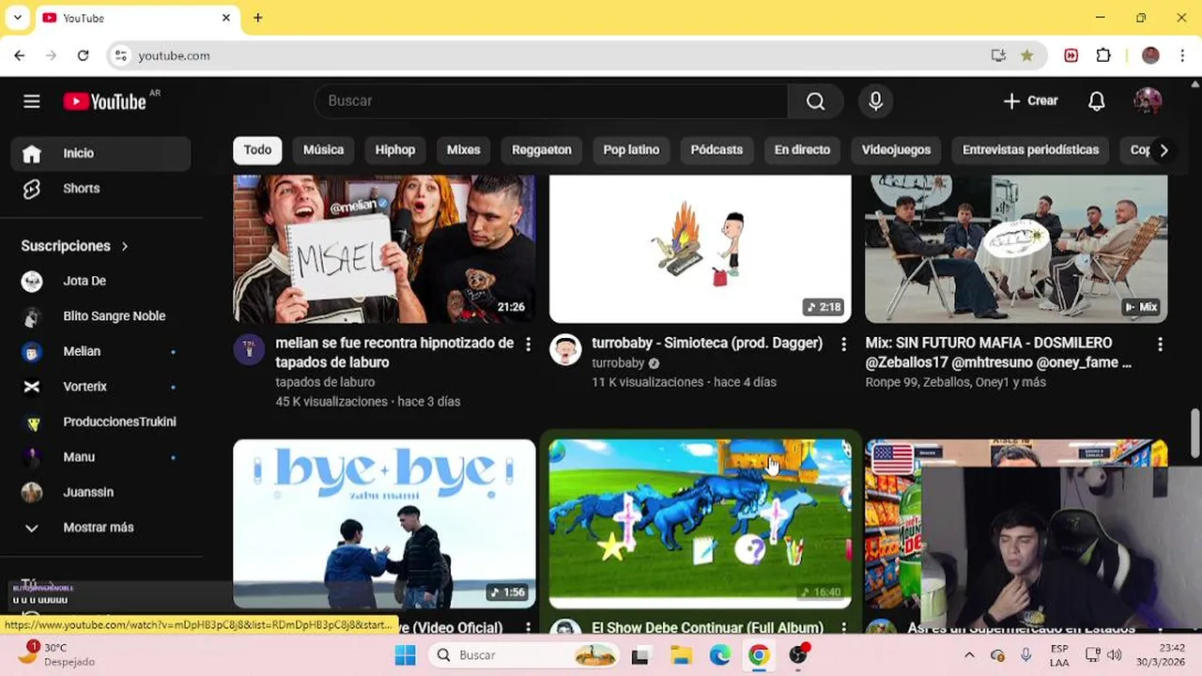Open Shorts in sidebar

[x=100, y=189]
